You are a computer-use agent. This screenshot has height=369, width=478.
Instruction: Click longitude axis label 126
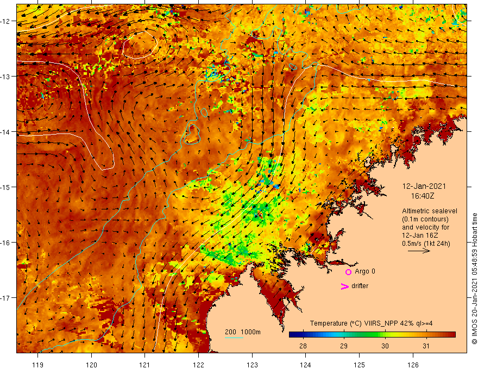tap(413, 365)
